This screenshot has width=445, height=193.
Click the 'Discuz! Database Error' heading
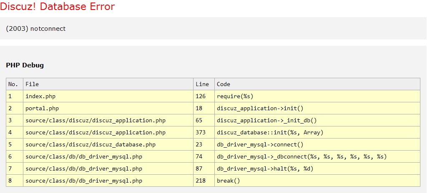click(57, 6)
